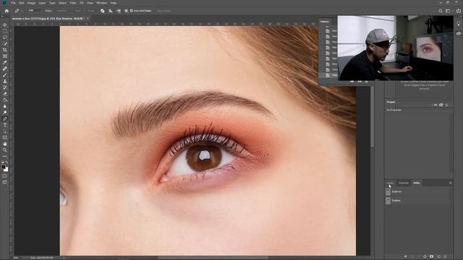
Task: Open the gear pen options dropdown
Action: pos(126,11)
